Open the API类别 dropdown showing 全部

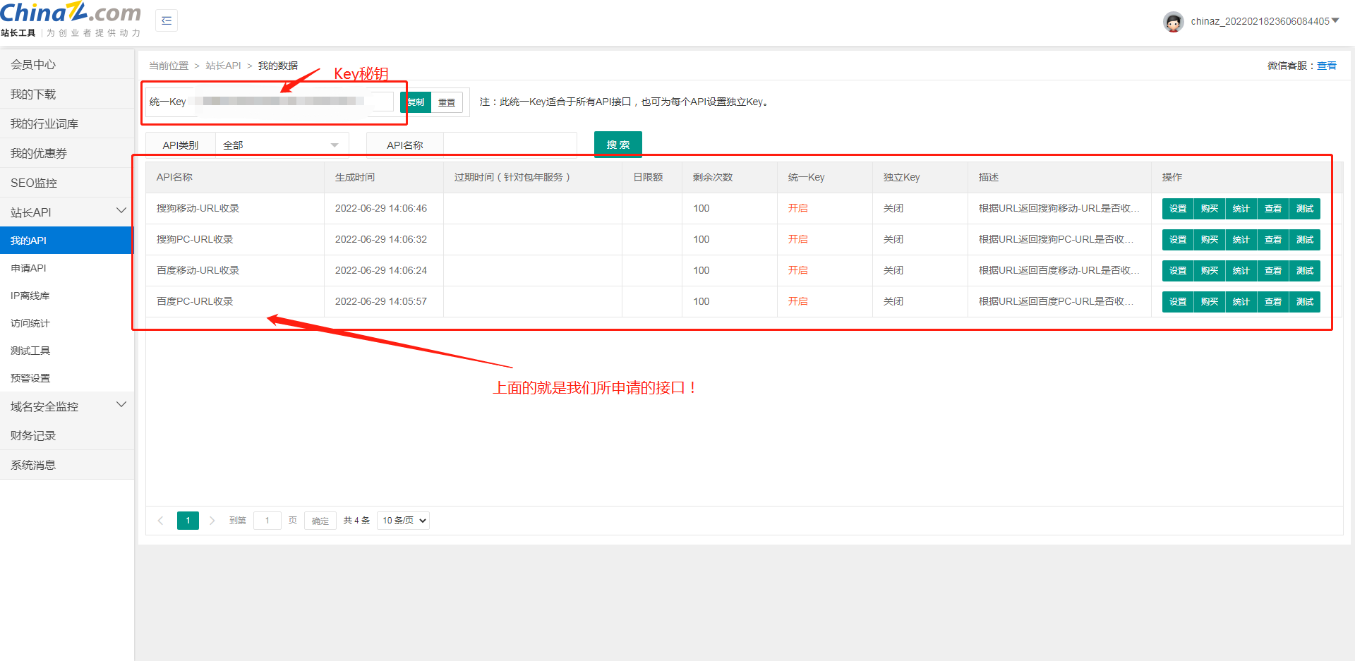282,145
